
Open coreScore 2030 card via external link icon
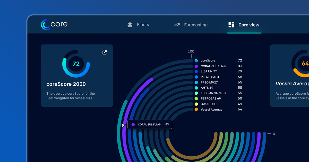coord(105,52)
